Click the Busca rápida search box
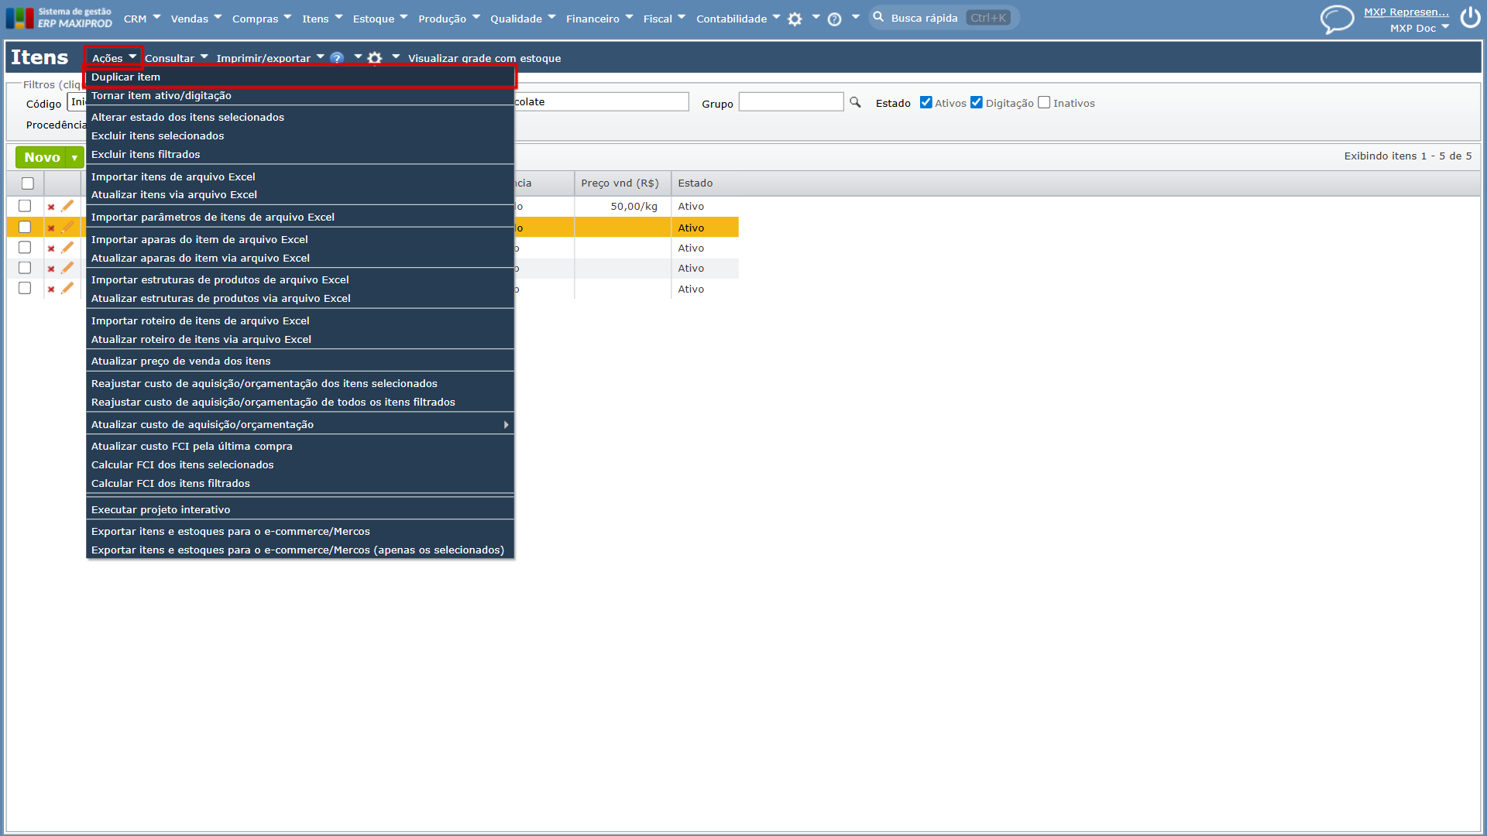Viewport: 1487px width, 836px height. 943,18
